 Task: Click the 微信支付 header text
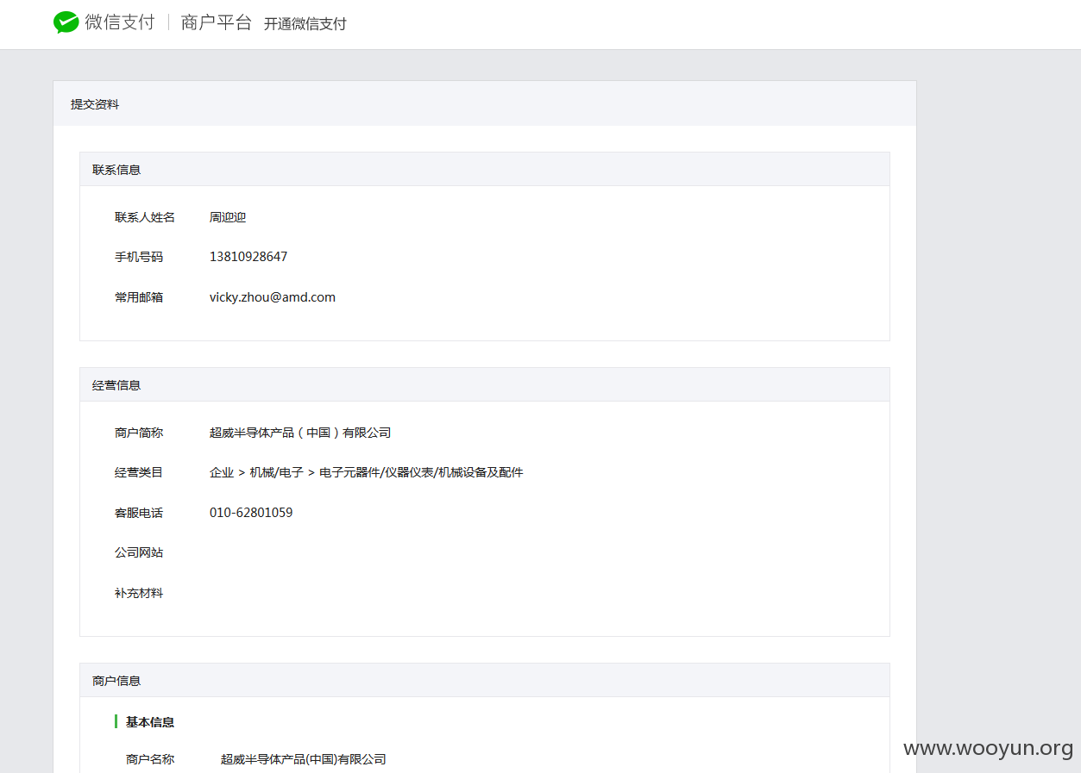click(x=119, y=23)
